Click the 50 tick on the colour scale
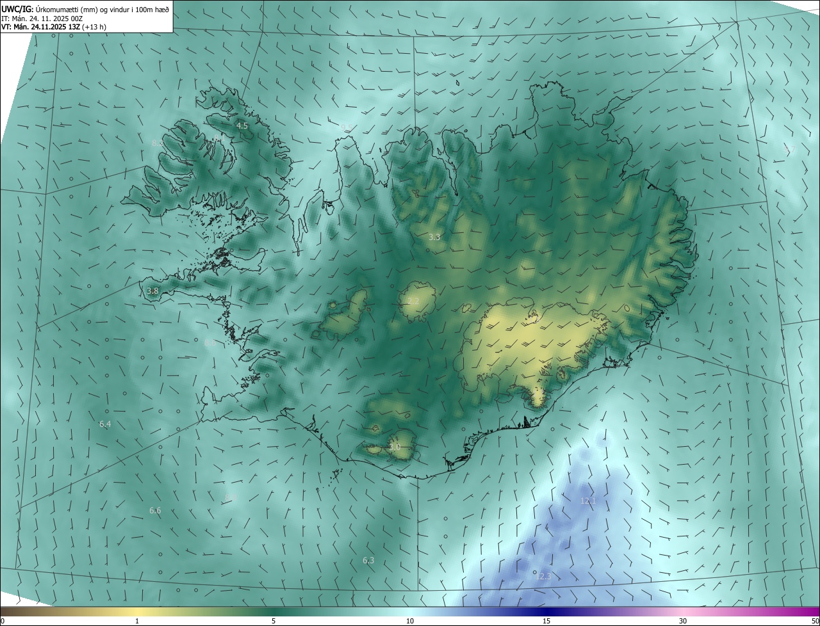This screenshot has width=820, height=626. (815, 621)
